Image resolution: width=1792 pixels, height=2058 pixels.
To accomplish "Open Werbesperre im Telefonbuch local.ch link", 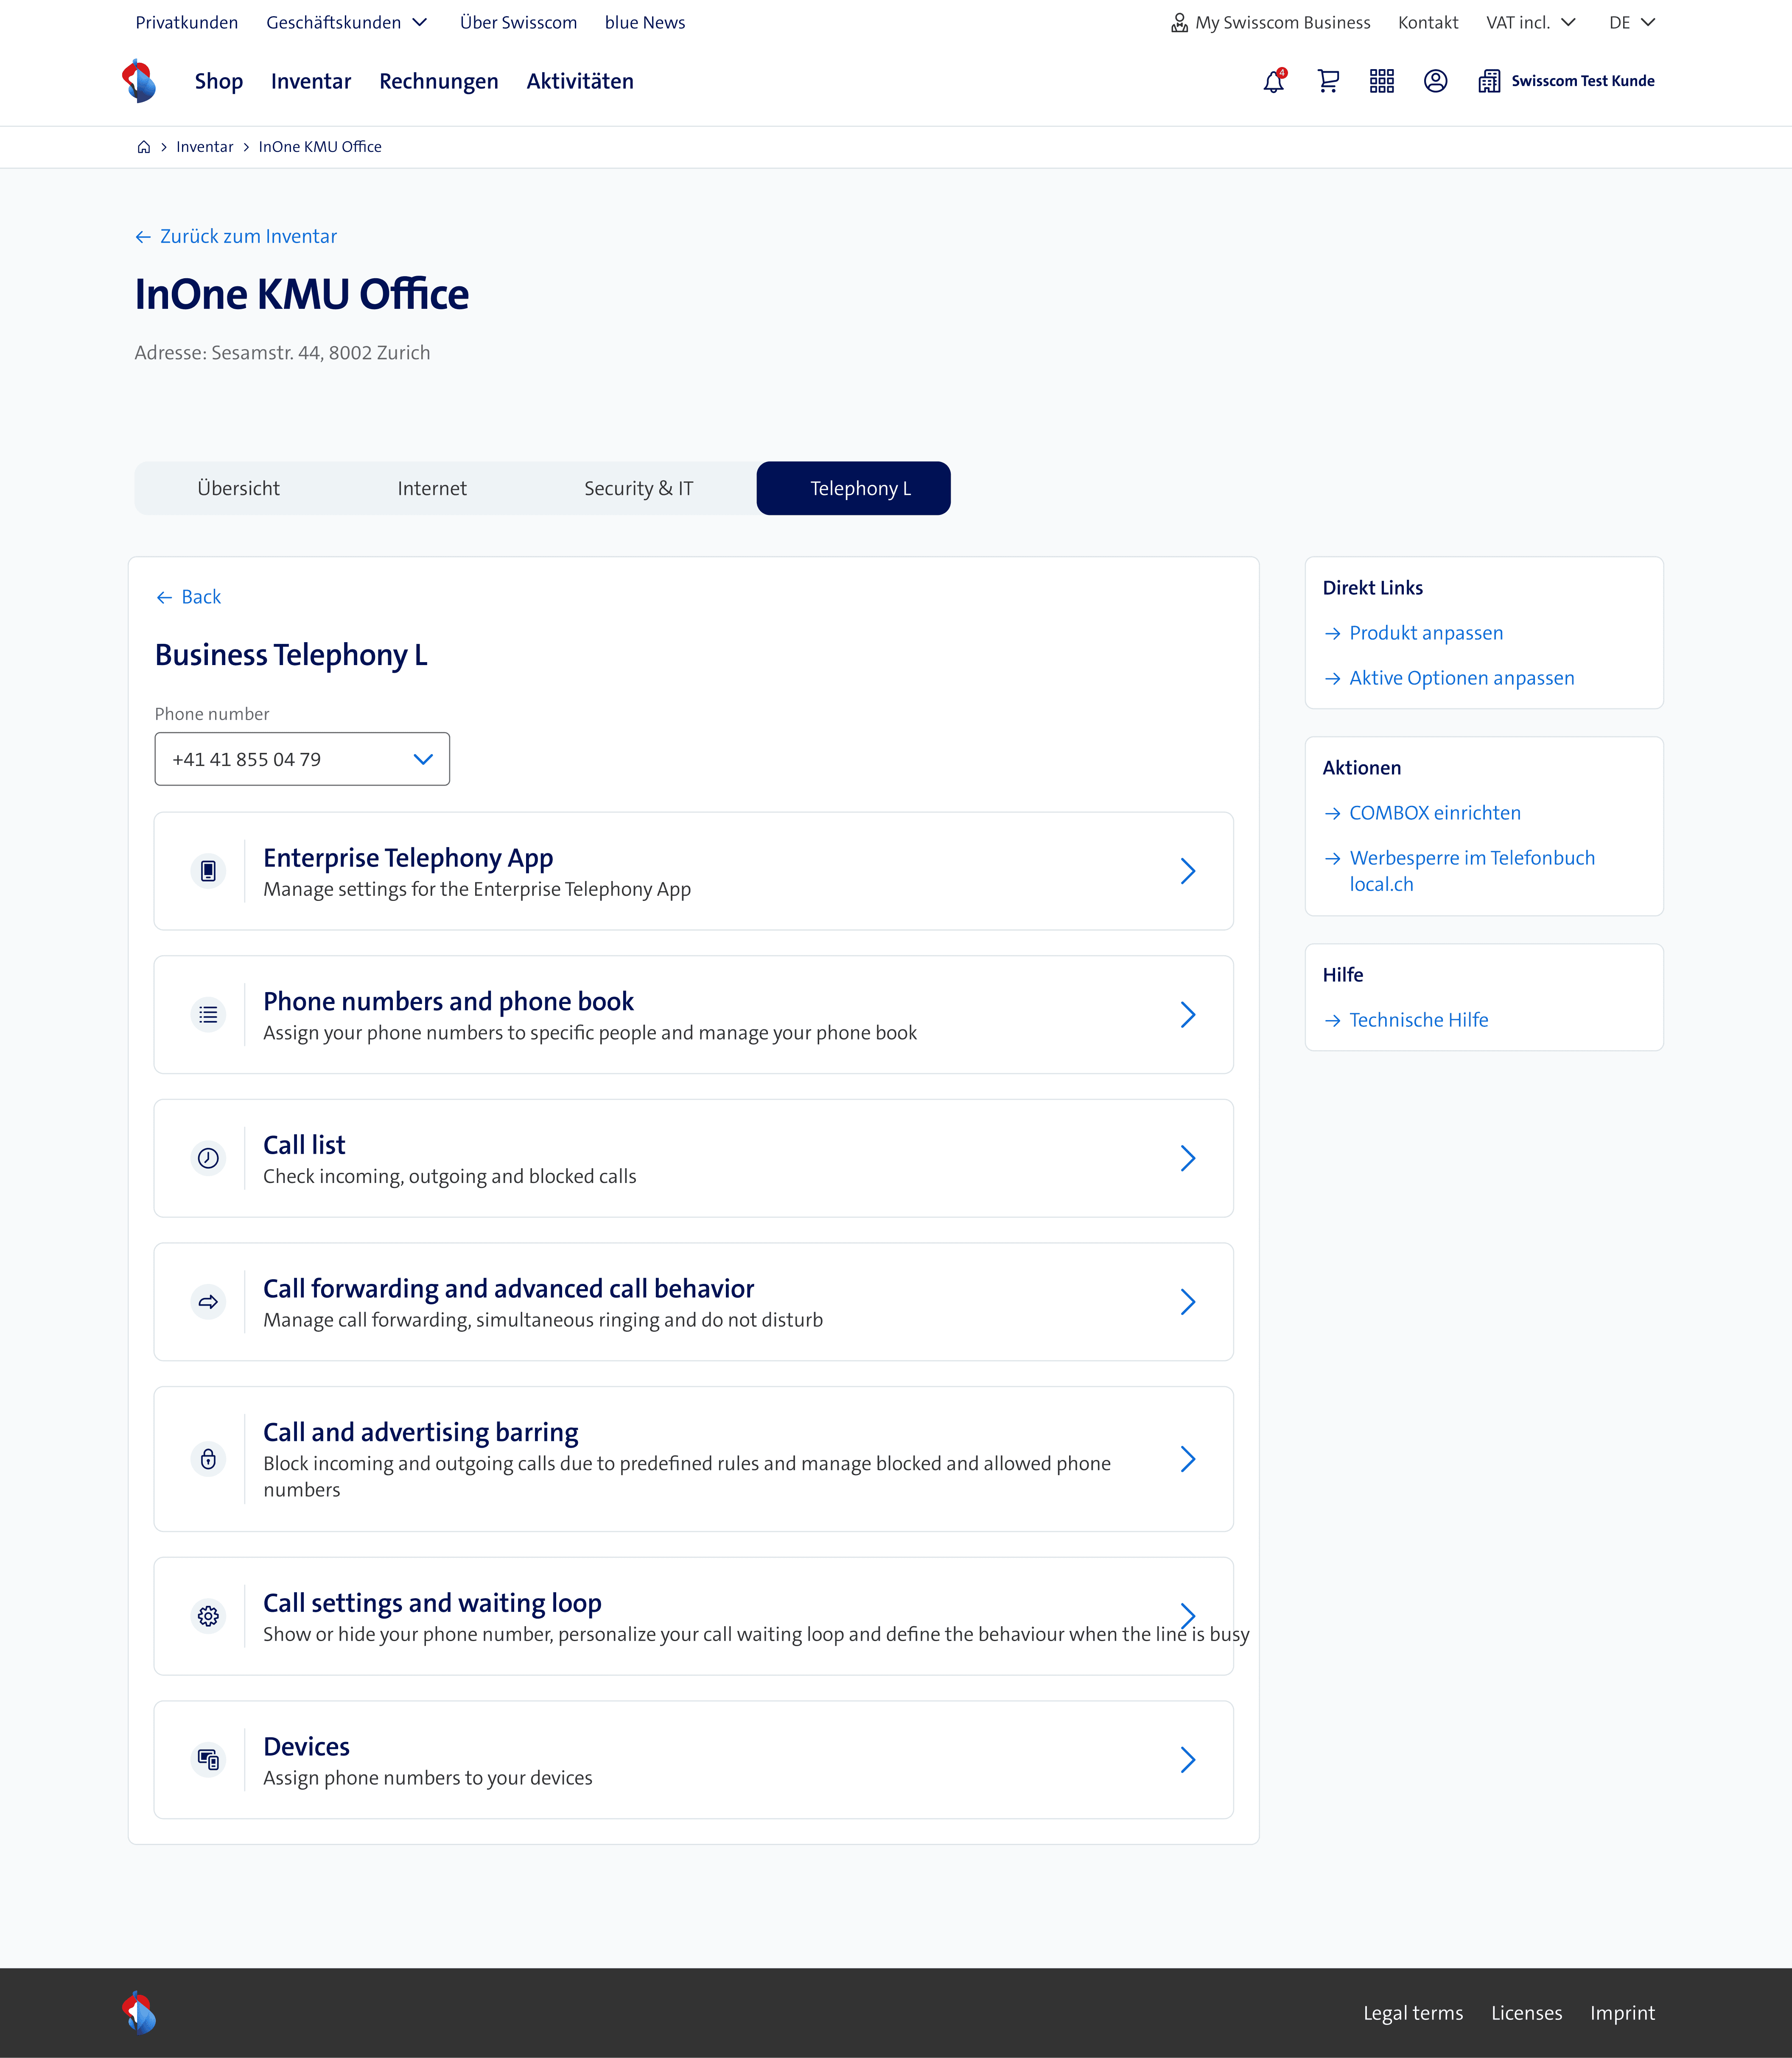I will [1472, 871].
